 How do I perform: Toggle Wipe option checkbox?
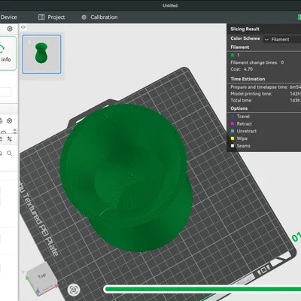[x=233, y=138]
